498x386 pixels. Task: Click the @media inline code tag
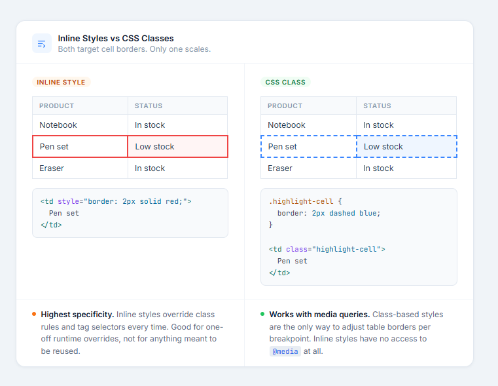tap(285, 351)
